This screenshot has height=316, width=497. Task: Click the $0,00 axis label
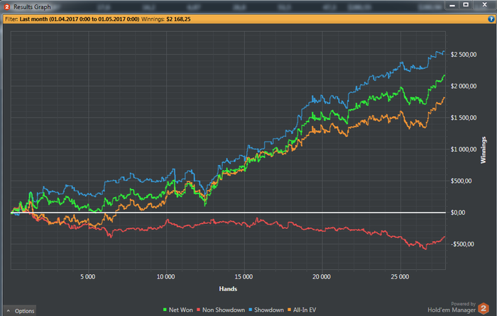click(458, 213)
